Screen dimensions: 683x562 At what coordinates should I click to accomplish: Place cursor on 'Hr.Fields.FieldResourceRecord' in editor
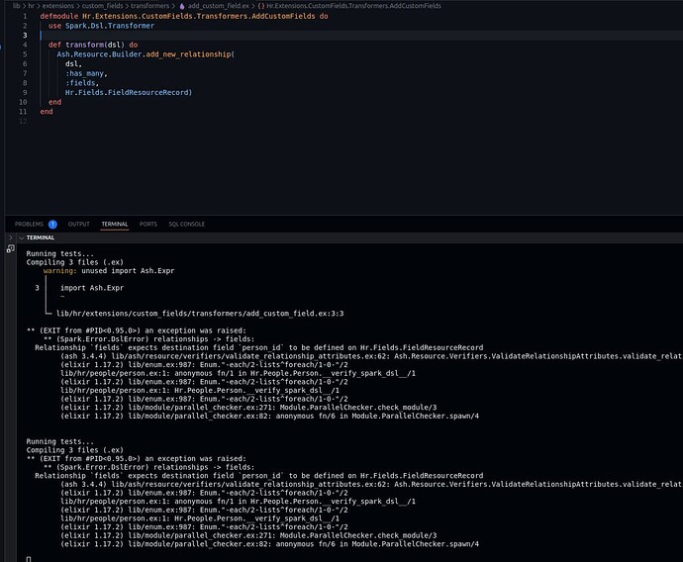(127, 93)
